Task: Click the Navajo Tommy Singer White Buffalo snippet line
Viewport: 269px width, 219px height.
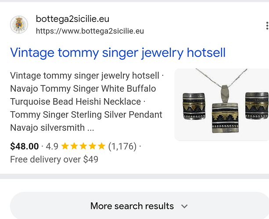Action: [x=83, y=89]
